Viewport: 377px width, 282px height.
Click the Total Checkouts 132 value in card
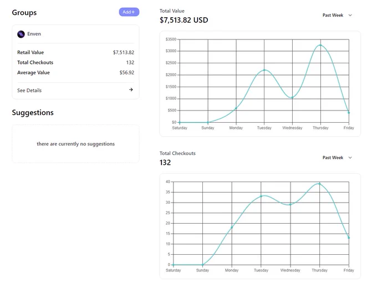click(x=130, y=63)
